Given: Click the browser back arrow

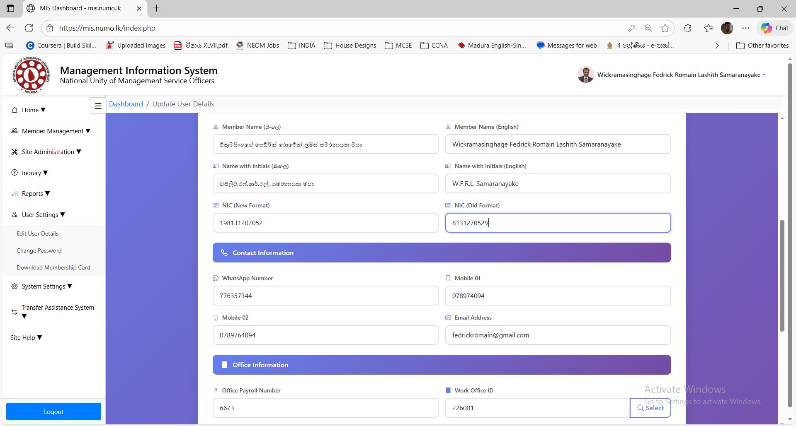Looking at the screenshot, I should point(10,28).
